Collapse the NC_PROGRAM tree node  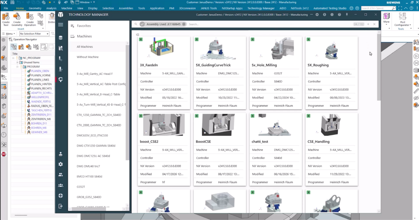[13, 58]
